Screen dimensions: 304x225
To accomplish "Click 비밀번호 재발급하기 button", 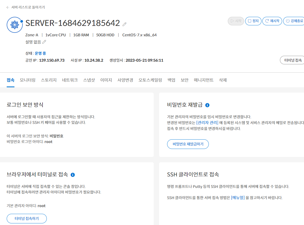I will click(188, 144).
